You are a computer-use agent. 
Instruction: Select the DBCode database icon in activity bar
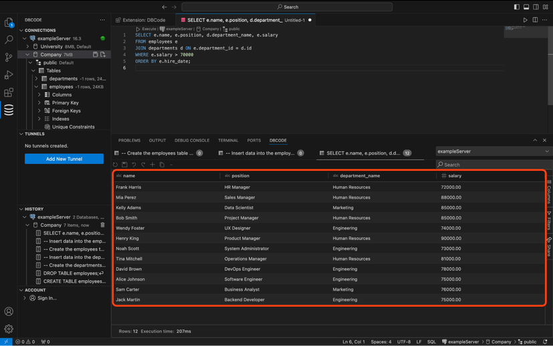(x=9, y=110)
